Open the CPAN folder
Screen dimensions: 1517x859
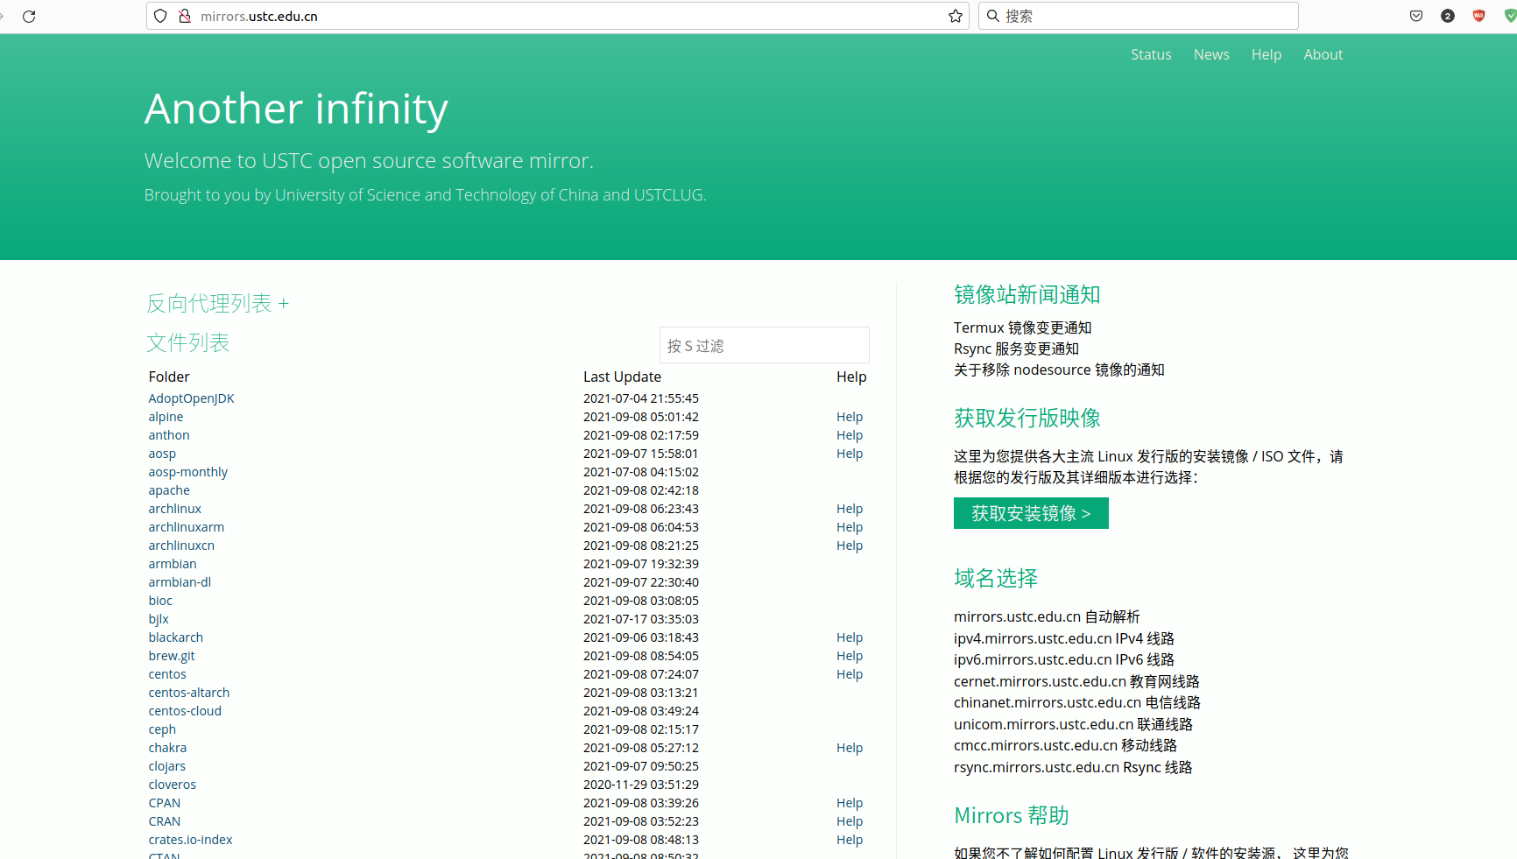tap(164, 803)
